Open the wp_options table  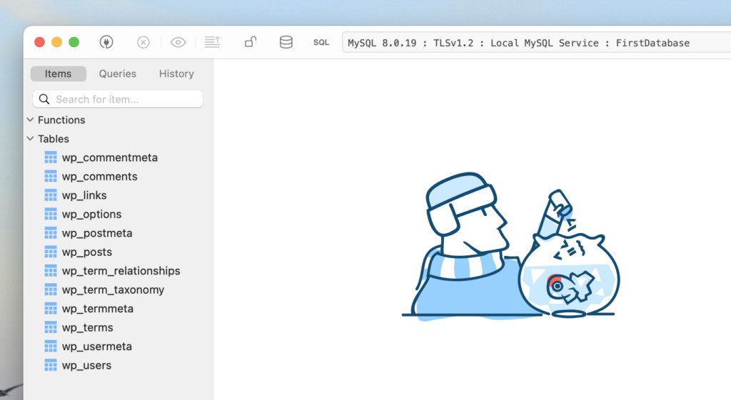pos(91,214)
